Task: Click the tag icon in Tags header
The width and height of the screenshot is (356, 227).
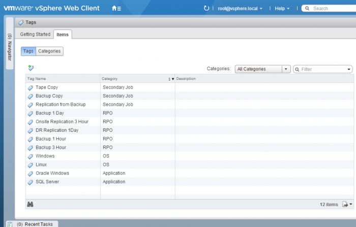Action: tap(21, 22)
